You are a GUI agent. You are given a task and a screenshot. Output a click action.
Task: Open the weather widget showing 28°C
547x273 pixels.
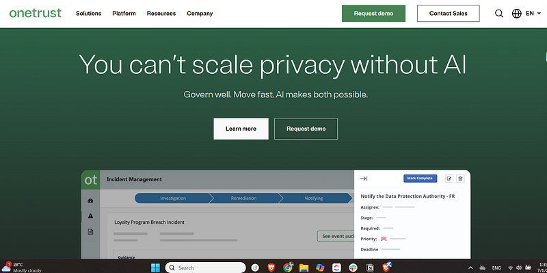point(21,268)
